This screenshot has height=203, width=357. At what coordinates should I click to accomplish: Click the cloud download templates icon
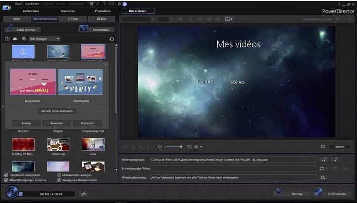click(15, 39)
